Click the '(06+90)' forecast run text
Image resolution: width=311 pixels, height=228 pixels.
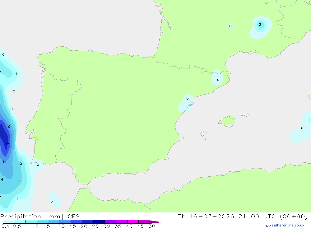[x=294, y=216]
